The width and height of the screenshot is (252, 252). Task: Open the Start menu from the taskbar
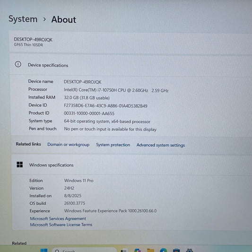(x=44, y=251)
